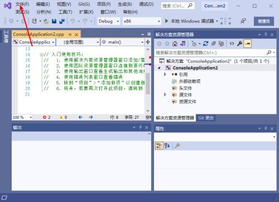Click the editor vertical scrollbar thumb
Screen dimensions: 279x202
[x=148, y=84]
